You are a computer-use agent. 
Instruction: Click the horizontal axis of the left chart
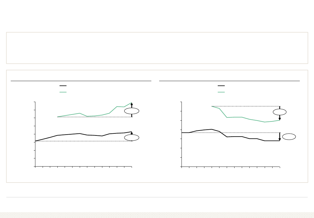[84, 167]
